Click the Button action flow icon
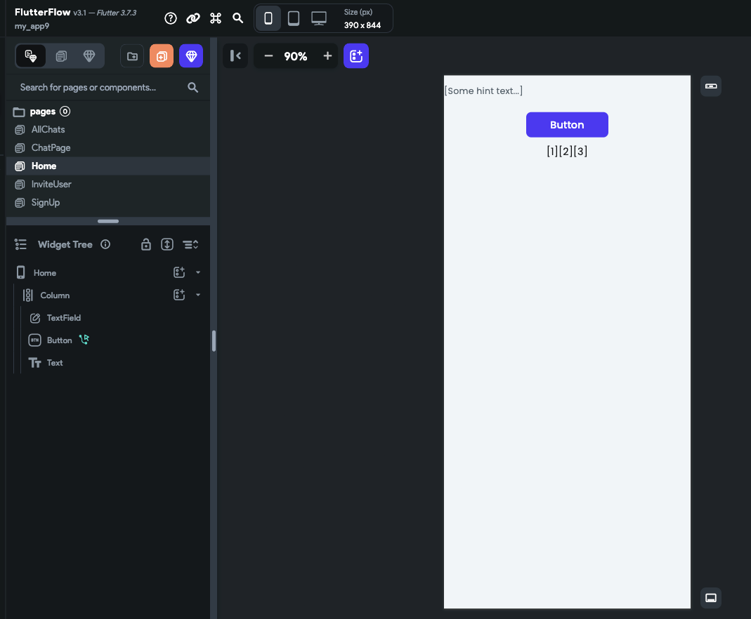This screenshot has height=619, width=751. 84,339
